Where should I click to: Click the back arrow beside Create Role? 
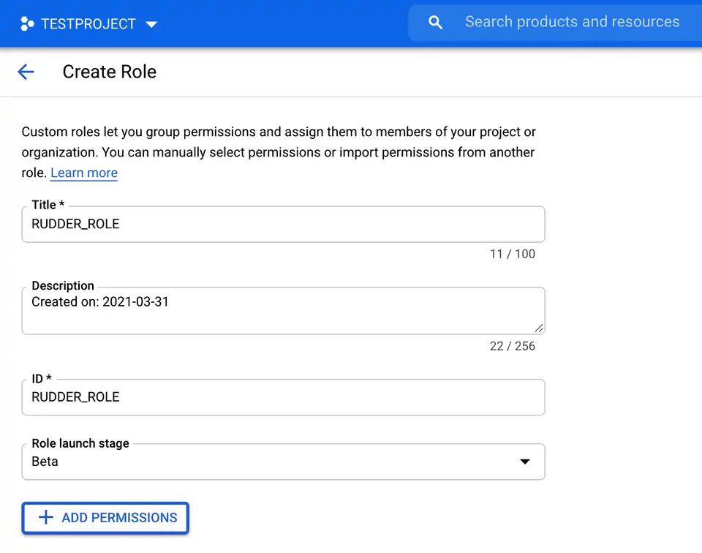point(26,72)
